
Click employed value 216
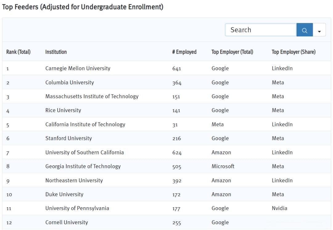[x=176, y=139]
